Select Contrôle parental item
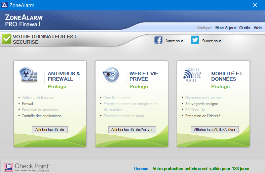The width and height of the screenshot is (265, 173). [x=117, y=98]
